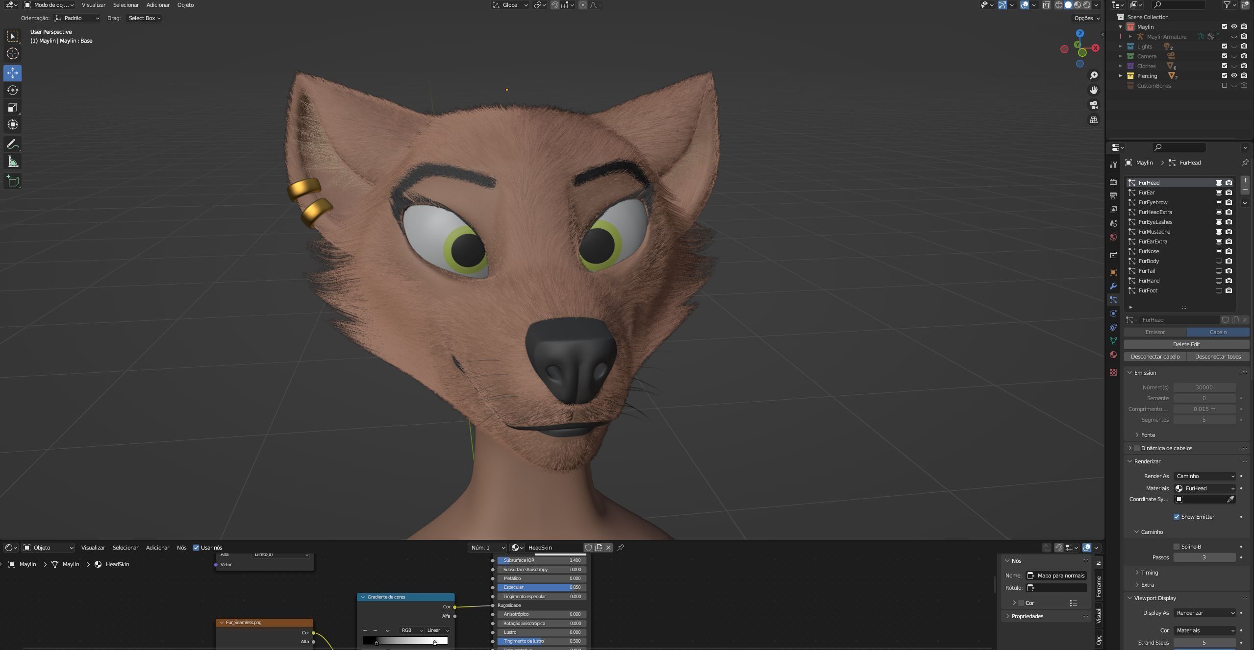Select the FurEyebrow particle system
The width and height of the screenshot is (1254, 650).
pyautogui.click(x=1153, y=202)
